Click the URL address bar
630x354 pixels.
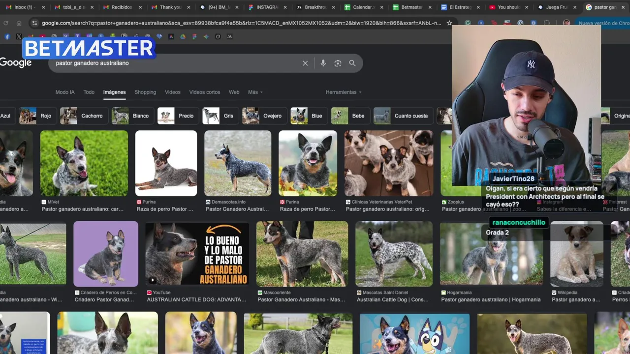click(241, 23)
